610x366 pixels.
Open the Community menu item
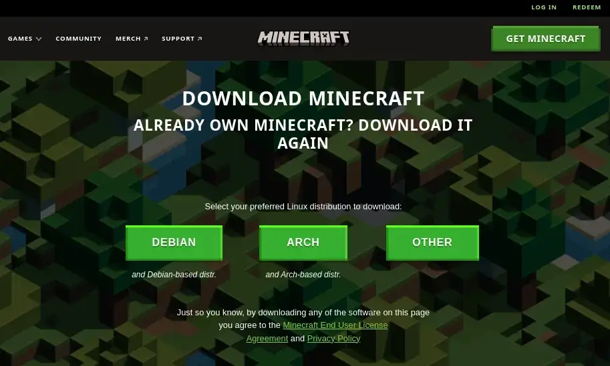[x=79, y=39]
